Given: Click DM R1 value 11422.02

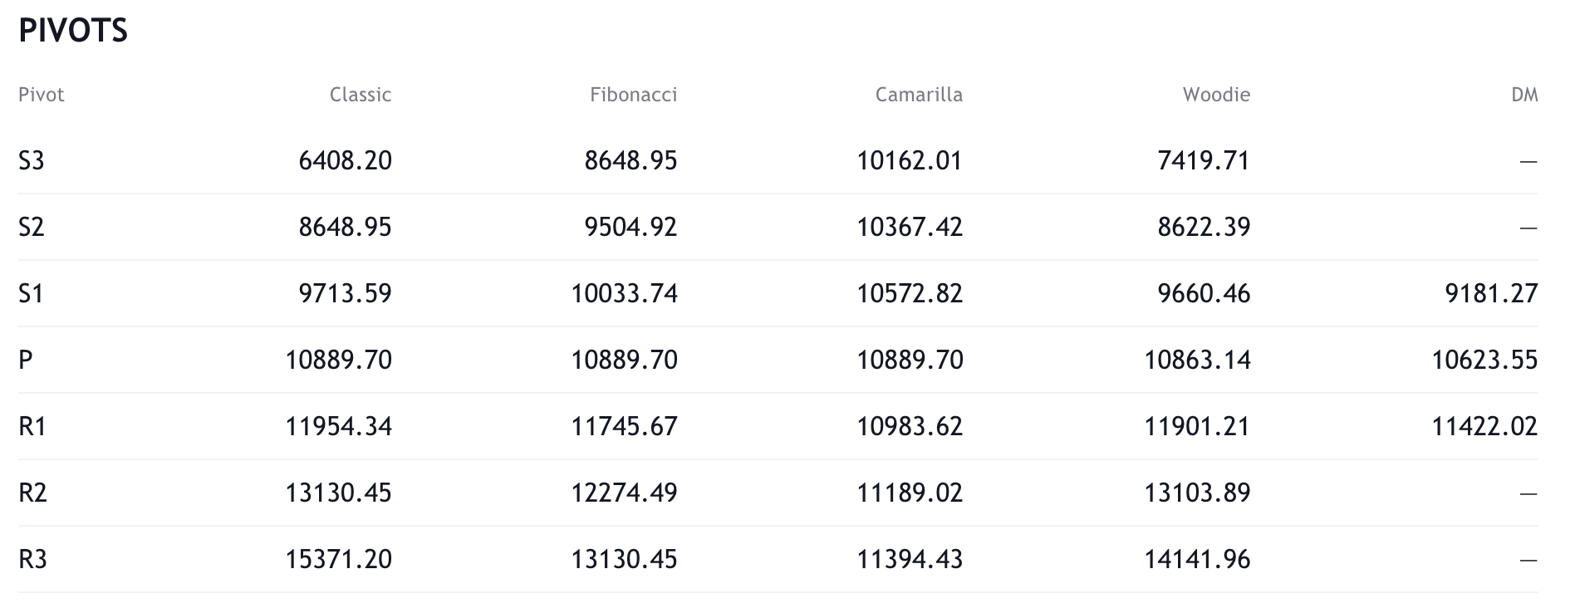Looking at the screenshot, I should 1484,426.
